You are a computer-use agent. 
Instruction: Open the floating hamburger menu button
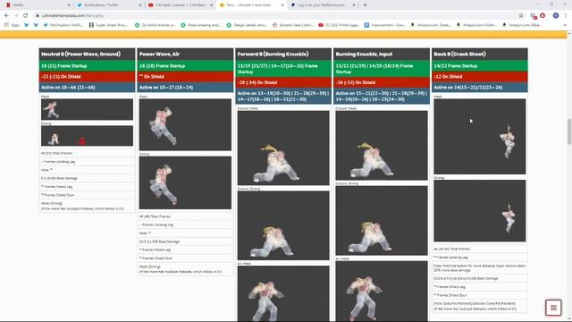point(553,308)
